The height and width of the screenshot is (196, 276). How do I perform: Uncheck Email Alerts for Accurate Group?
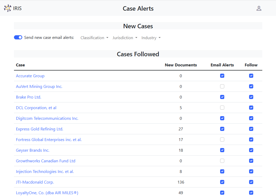coord(222,76)
